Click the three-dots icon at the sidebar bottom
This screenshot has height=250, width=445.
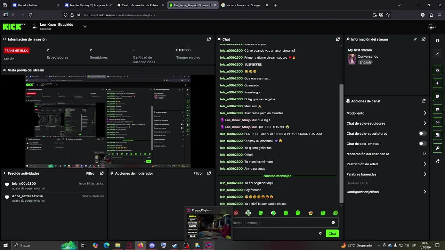[x=437, y=161]
